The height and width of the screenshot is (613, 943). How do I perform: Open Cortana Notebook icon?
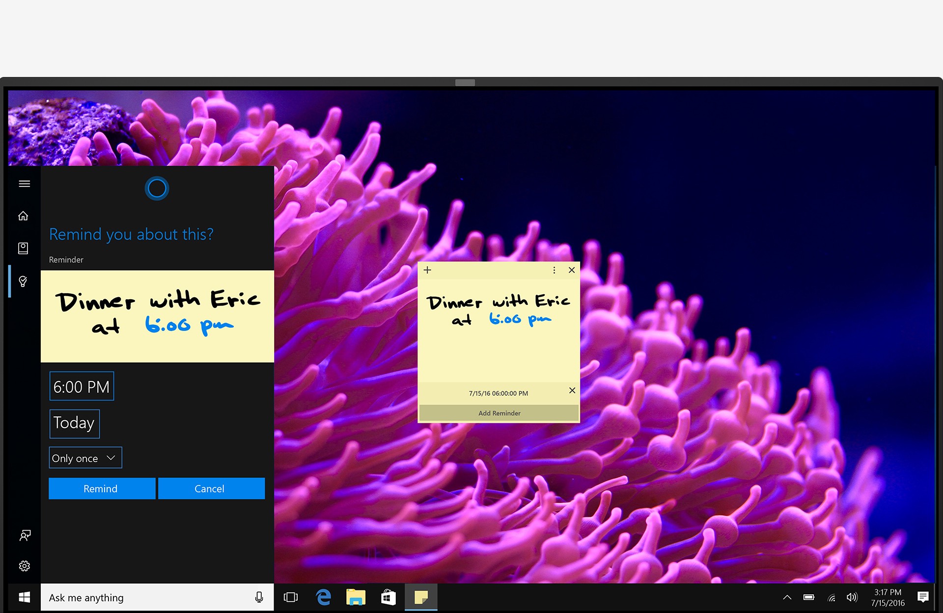pyautogui.click(x=23, y=248)
